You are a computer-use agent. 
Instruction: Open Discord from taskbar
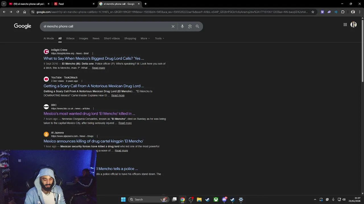click(224, 199)
